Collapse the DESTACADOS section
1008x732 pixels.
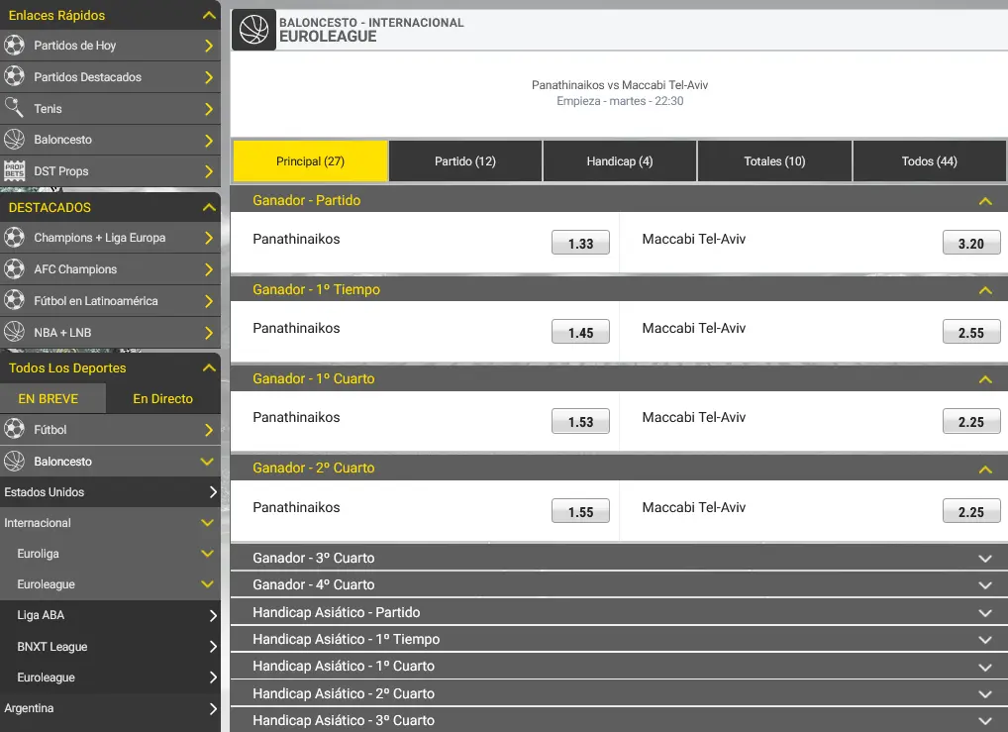(x=209, y=207)
